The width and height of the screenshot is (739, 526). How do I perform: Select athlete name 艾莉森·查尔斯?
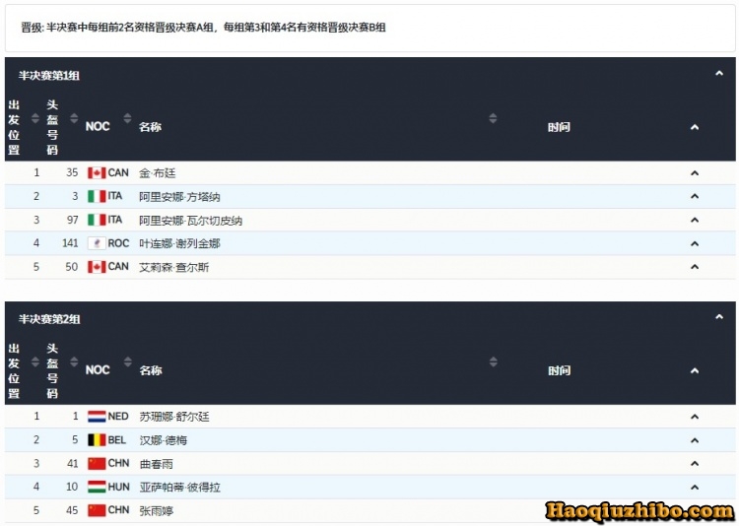coord(173,267)
